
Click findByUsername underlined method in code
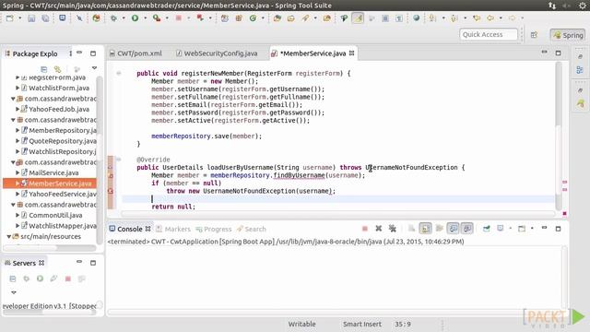[299, 175]
